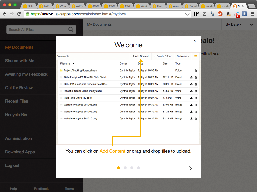
Task: Switch to the Quick browser tab
Action: pyautogui.click(x=158, y=6)
